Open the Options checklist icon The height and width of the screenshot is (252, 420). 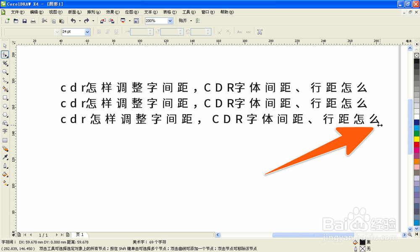click(198, 21)
